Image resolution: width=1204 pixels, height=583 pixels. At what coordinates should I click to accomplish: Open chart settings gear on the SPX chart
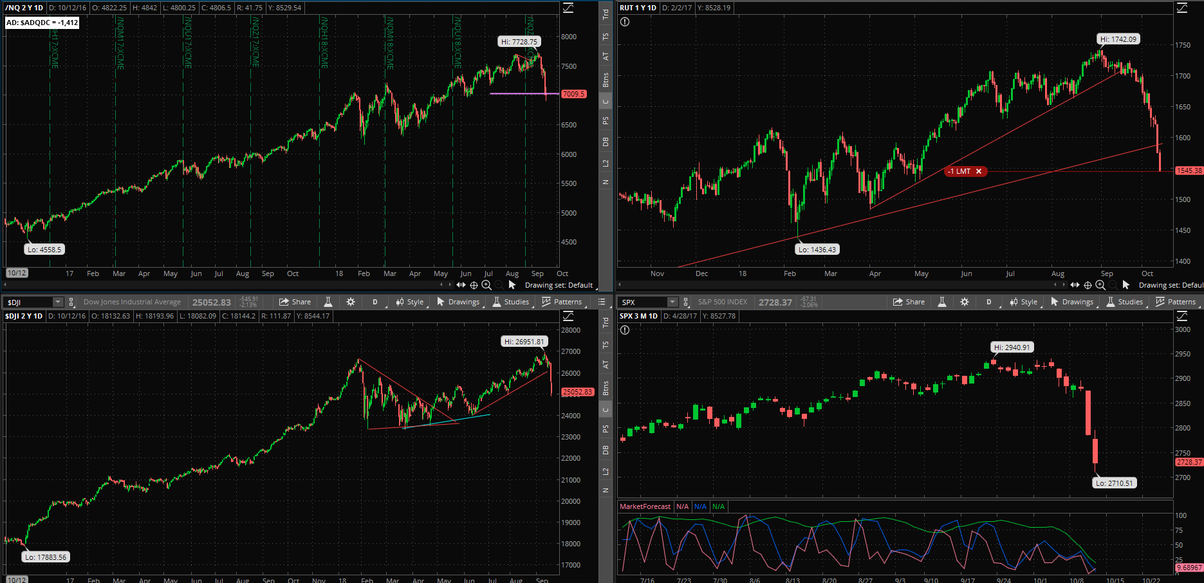tap(965, 302)
